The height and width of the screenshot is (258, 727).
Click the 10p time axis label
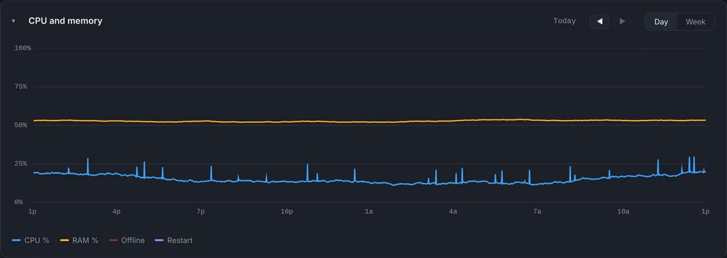[x=287, y=211]
